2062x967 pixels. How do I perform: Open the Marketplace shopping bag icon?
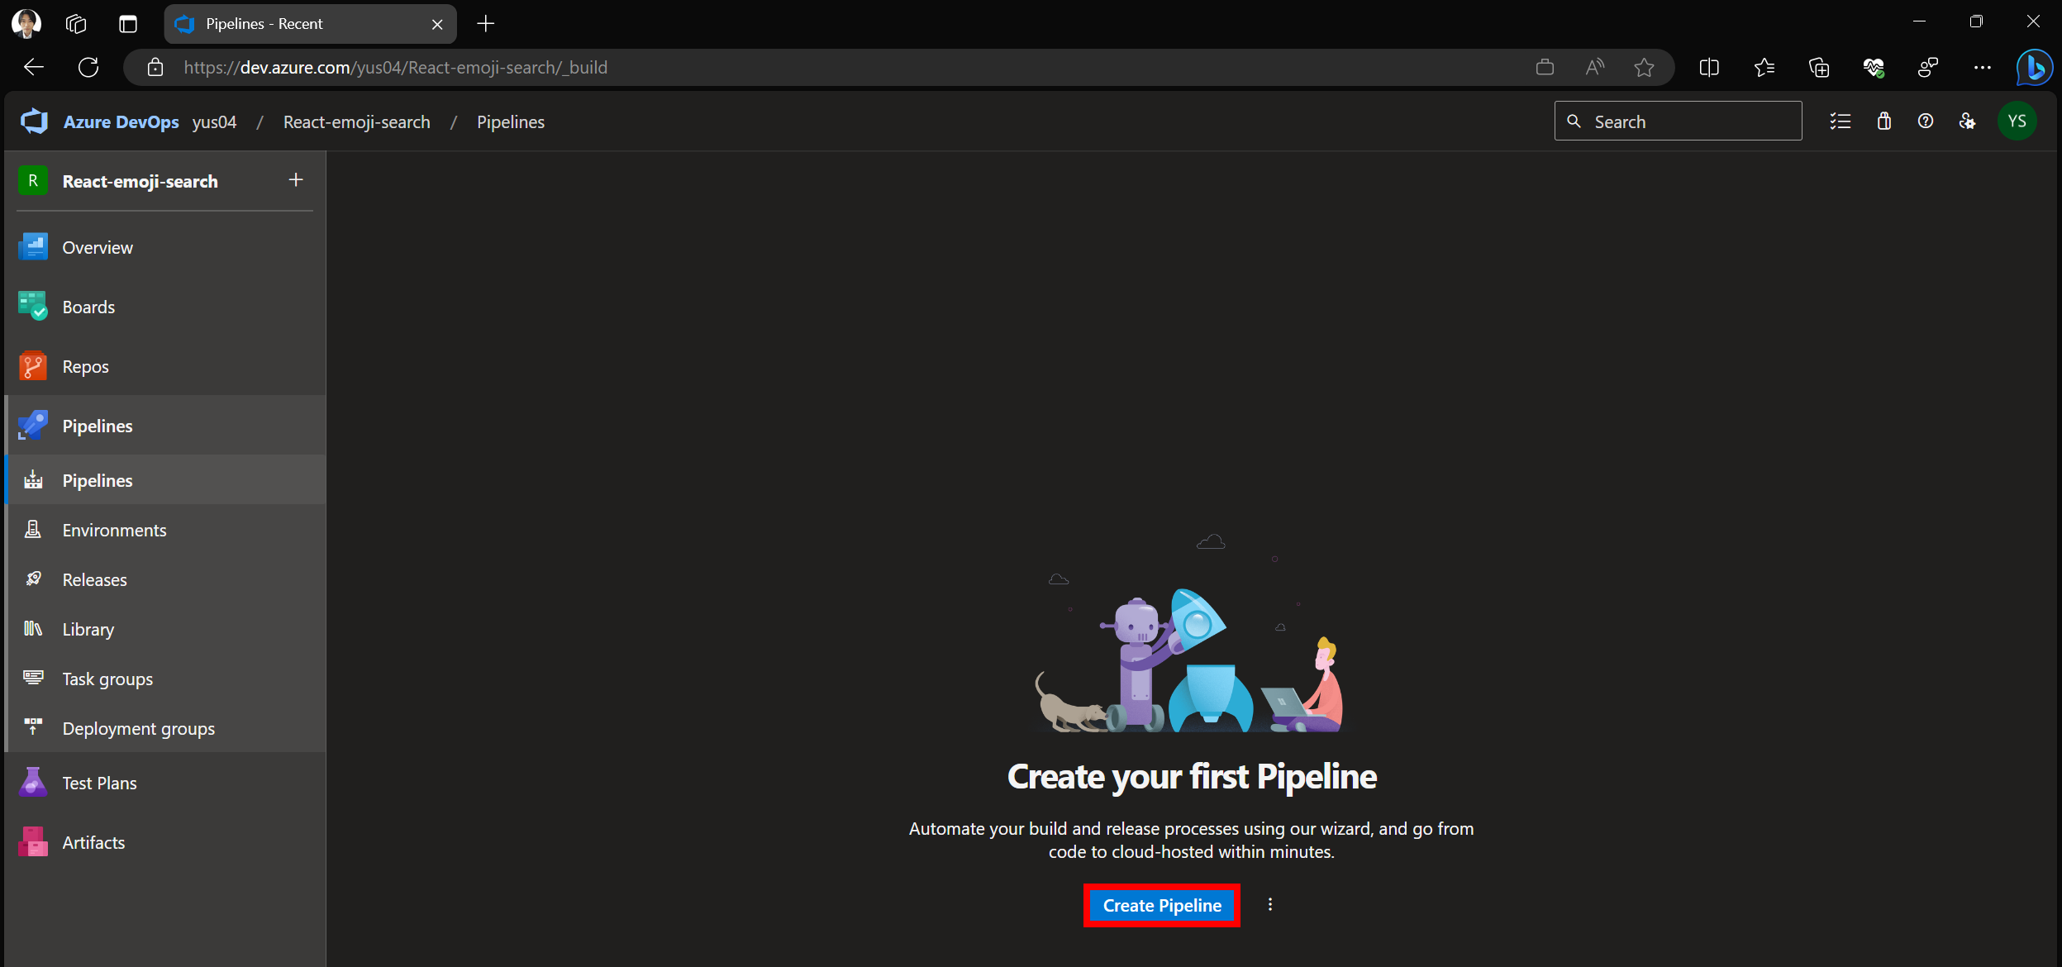[x=1883, y=121]
